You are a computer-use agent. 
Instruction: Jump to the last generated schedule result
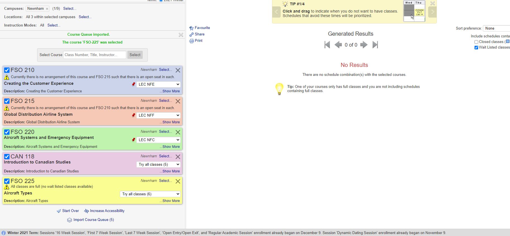click(375, 45)
